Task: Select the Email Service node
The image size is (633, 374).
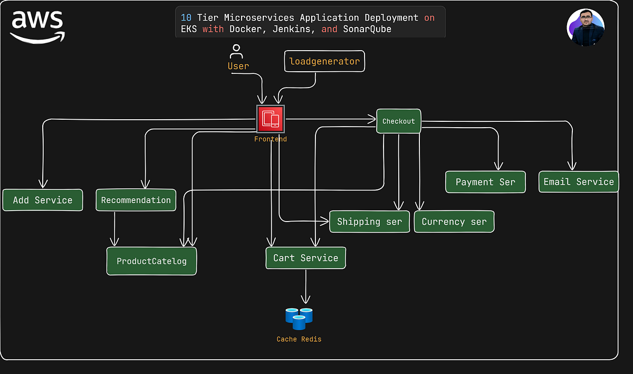Action: (x=578, y=181)
